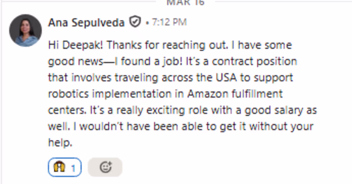Screen dimensions: 352x184
Task: Click the "Hi Deepak!" greeting text
Action: 76,46
